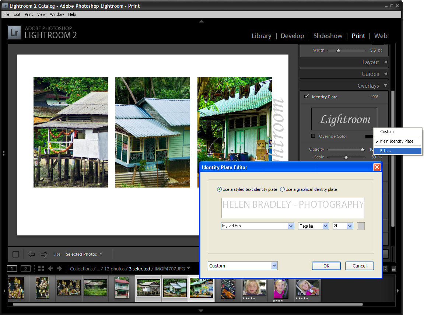
Task: Click OK in Identity Plate Editor
Action: [326, 266]
